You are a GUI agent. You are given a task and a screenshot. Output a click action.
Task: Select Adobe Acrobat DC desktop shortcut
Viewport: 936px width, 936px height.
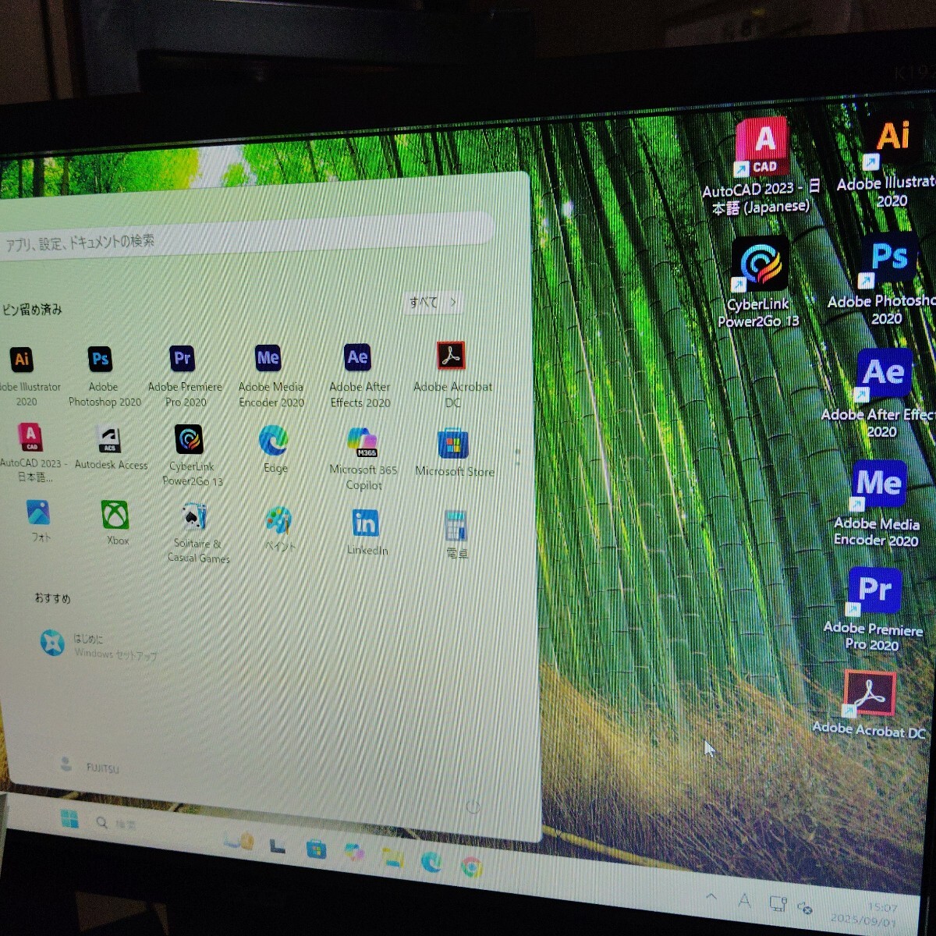(x=868, y=704)
